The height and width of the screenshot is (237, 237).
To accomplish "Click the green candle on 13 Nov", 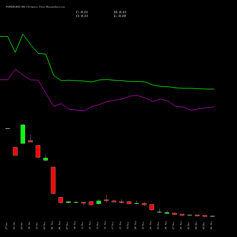I will [99, 202].
